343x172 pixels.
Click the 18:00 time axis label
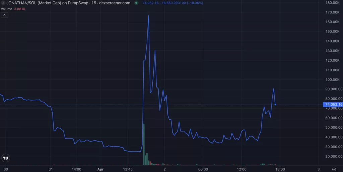(x=280, y=169)
